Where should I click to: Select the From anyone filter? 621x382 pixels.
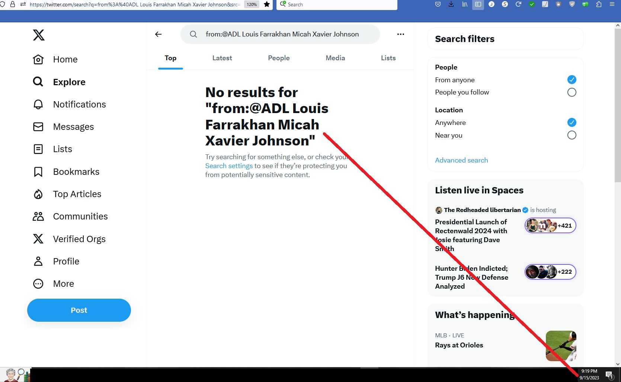[572, 80]
